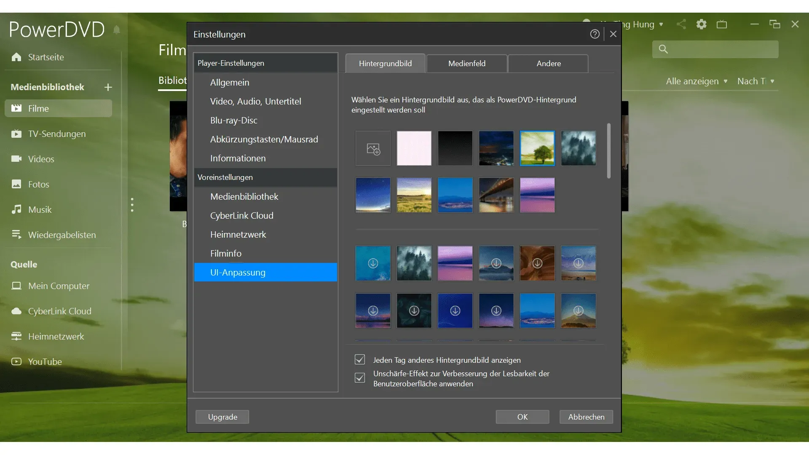The image size is (809, 455).
Task: Click the sidebar three-dot resize handle
Action: tap(132, 205)
